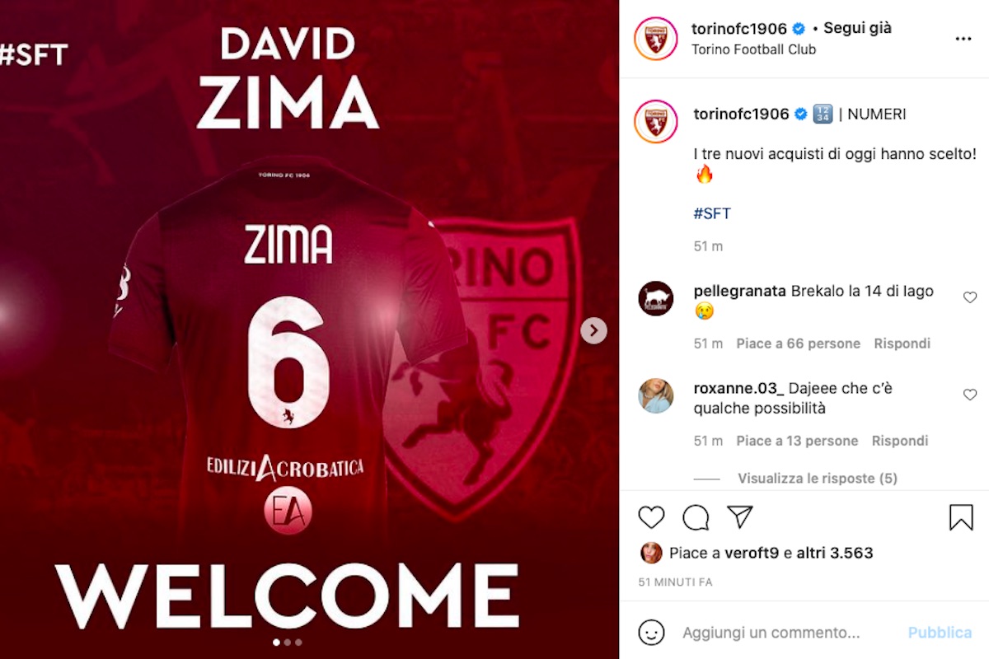The height and width of the screenshot is (659, 989).
Task: Open the #SFT hashtag link
Action: click(712, 213)
